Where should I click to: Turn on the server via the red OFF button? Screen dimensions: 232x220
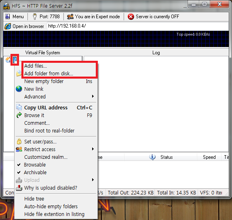click(x=153, y=17)
